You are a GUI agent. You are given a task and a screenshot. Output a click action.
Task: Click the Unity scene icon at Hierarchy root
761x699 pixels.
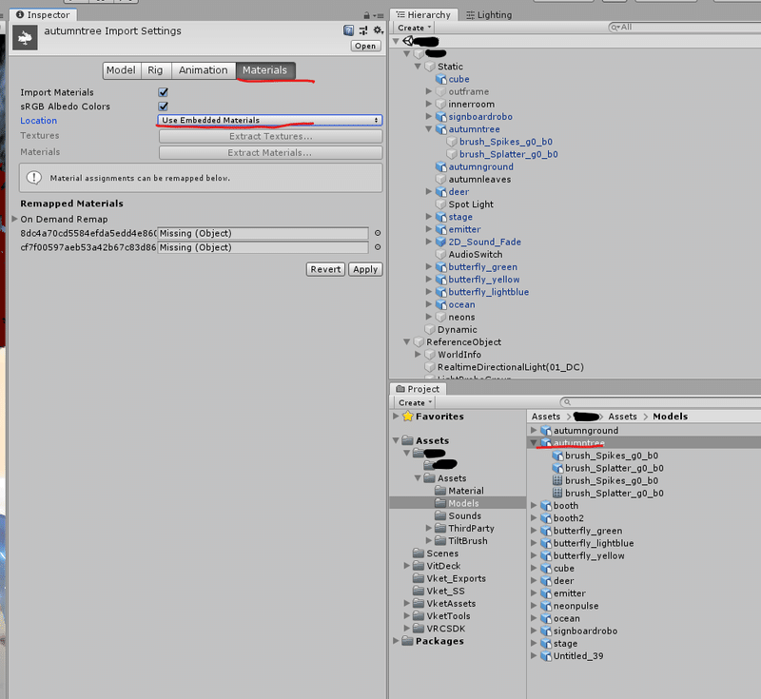408,41
